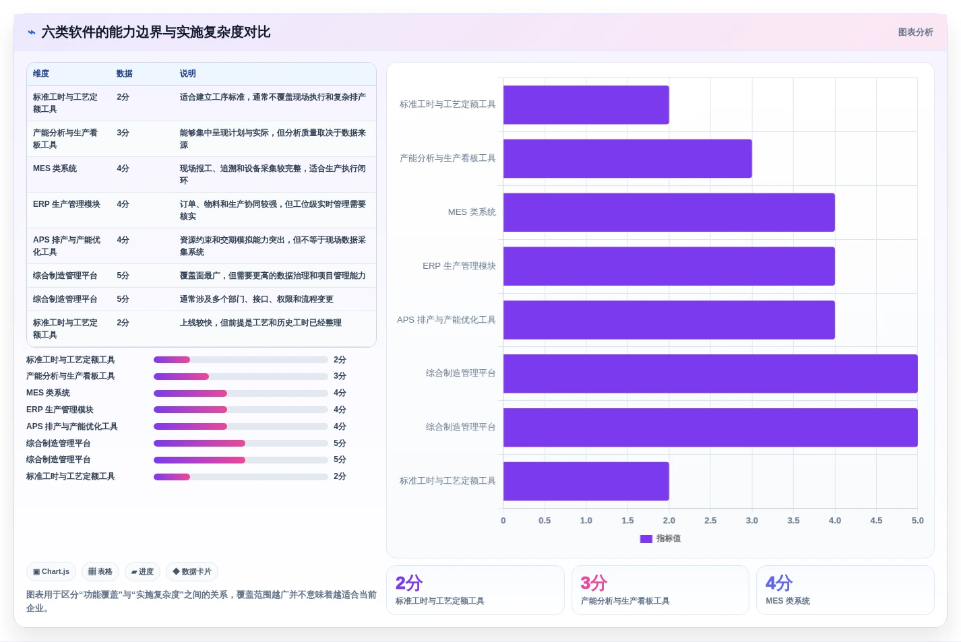
Task: Click the description starting 上线较快
Action: click(260, 323)
